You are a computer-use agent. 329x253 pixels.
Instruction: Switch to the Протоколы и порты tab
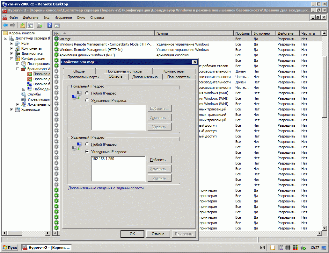[84, 77]
